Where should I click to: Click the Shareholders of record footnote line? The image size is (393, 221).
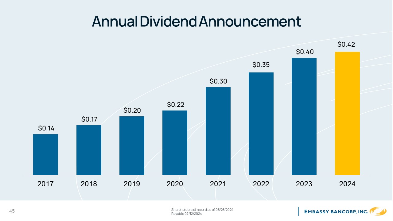202,210
